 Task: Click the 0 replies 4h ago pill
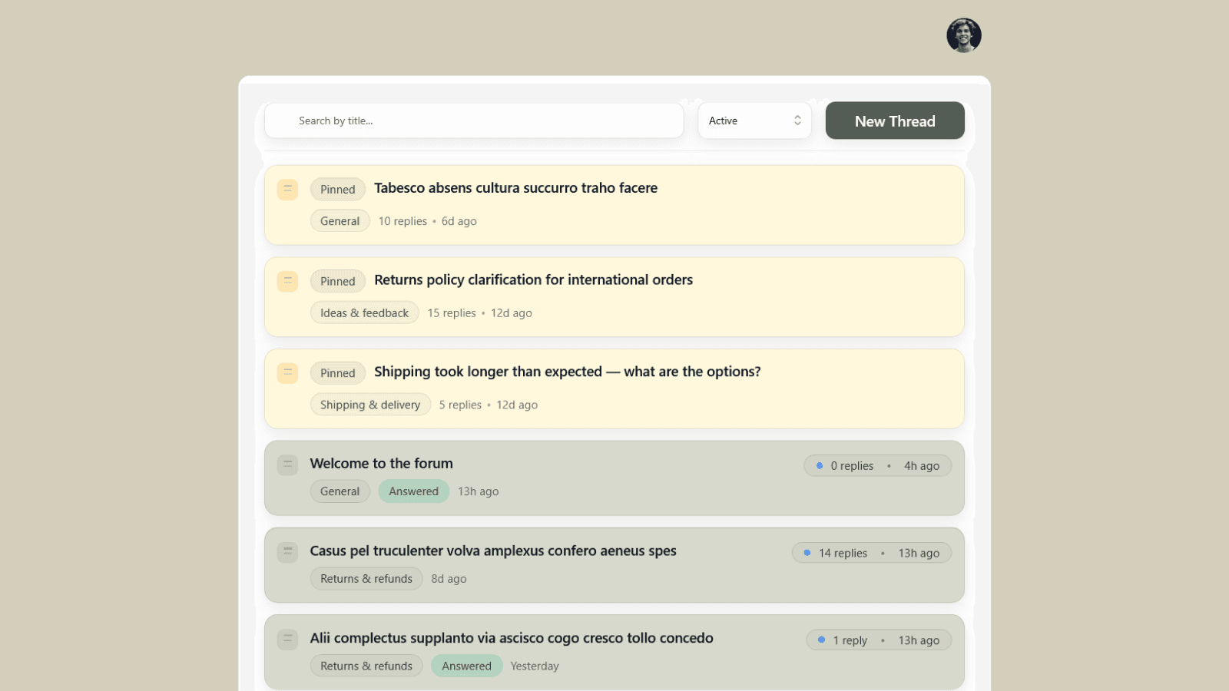[877, 466]
